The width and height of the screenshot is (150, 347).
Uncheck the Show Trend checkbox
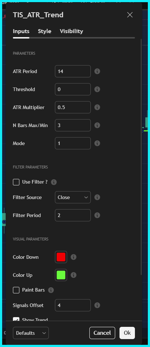click(x=16, y=319)
